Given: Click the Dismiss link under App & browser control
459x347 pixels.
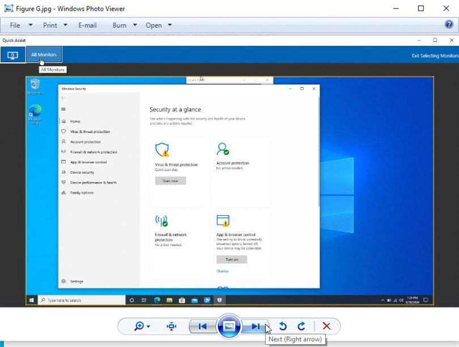Looking at the screenshot, I should click(222, 271).
